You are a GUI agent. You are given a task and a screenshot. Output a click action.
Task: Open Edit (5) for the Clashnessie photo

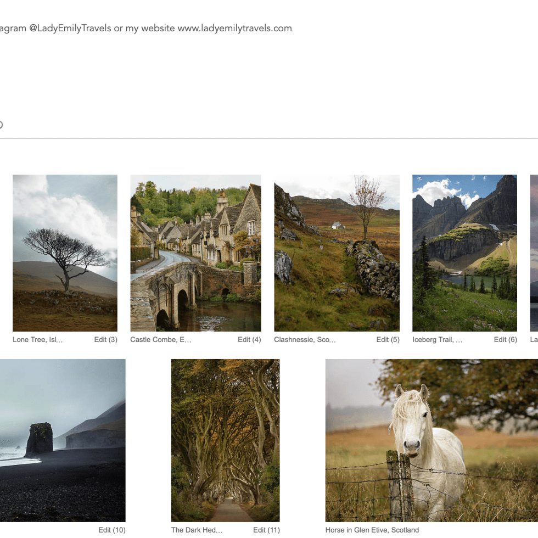(x=388, y=340)
